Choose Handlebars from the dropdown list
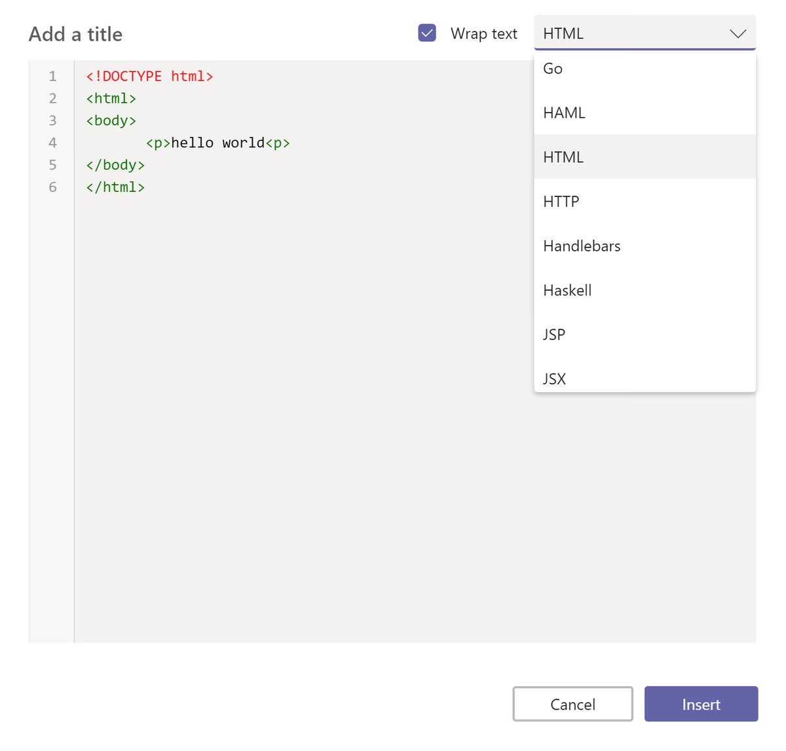The height and width of the screenshot is (751, 786). 582,246
